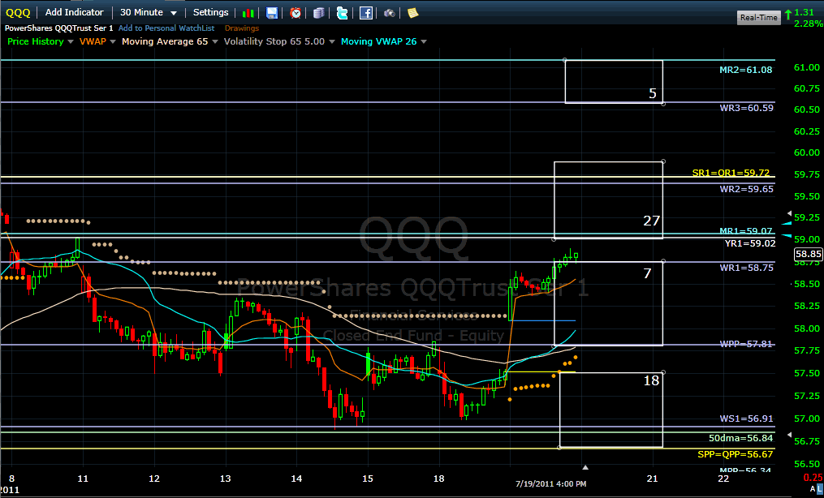
Task: Save the chart with the floppy disk icon
Action: [x=272, y=13]
